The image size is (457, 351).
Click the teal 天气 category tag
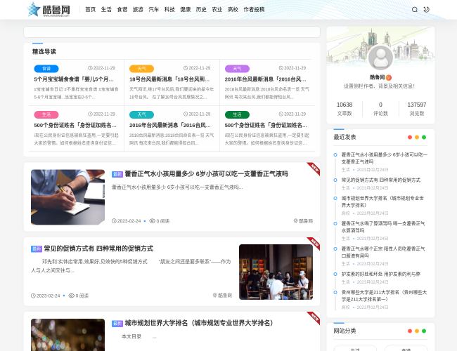pos(141,114)
